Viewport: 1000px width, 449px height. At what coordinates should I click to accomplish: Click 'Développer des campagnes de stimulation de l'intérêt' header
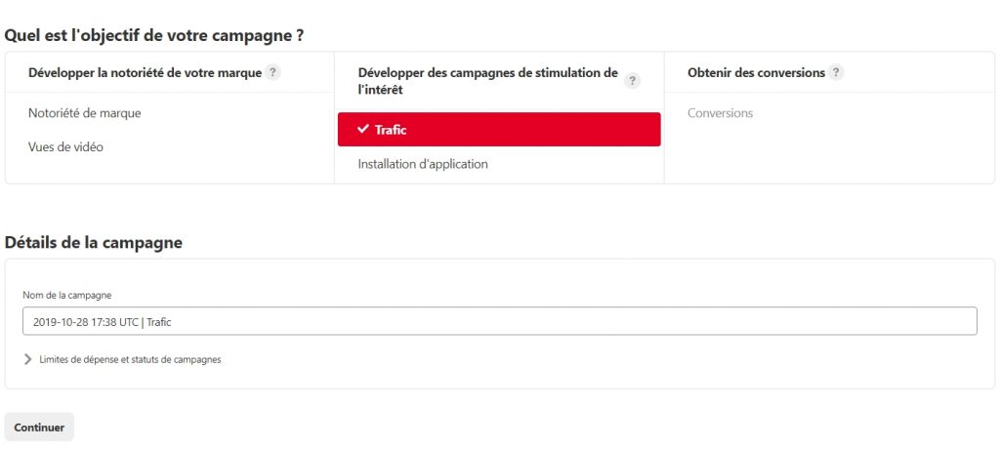[x=487, y=80]
